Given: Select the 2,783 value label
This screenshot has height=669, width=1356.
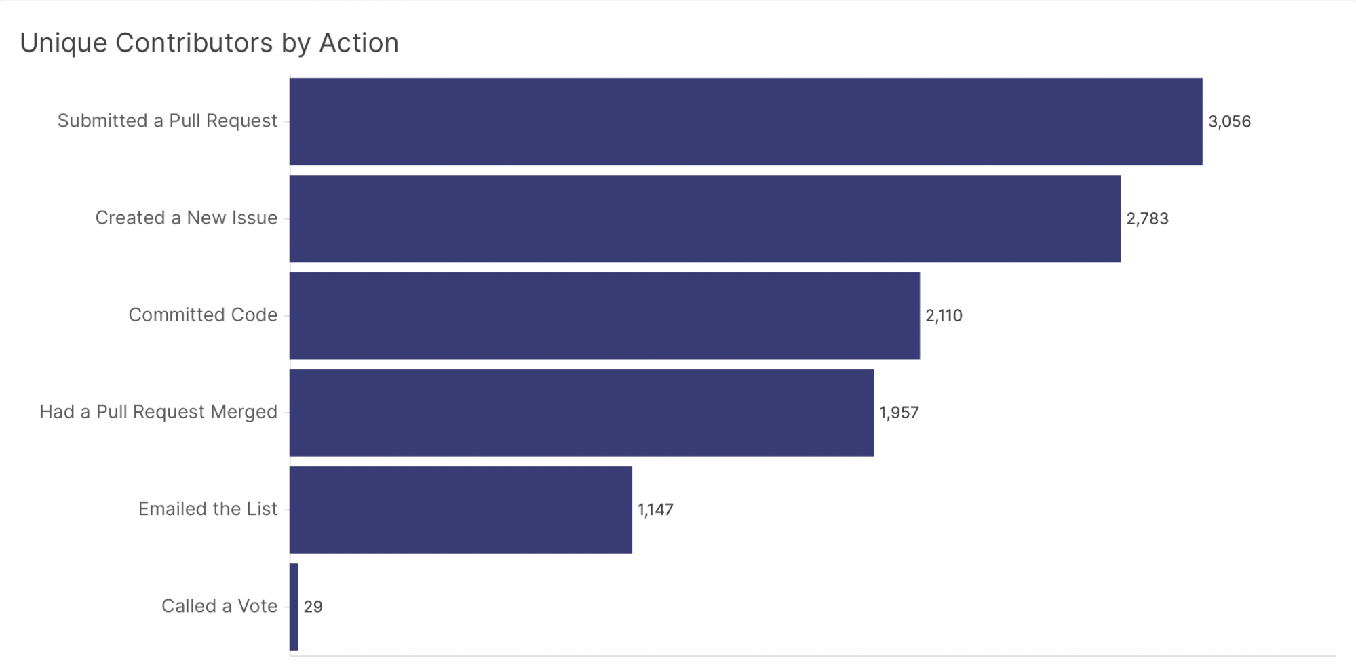Looking at the screenshot, I should [x=1147, y=218].
